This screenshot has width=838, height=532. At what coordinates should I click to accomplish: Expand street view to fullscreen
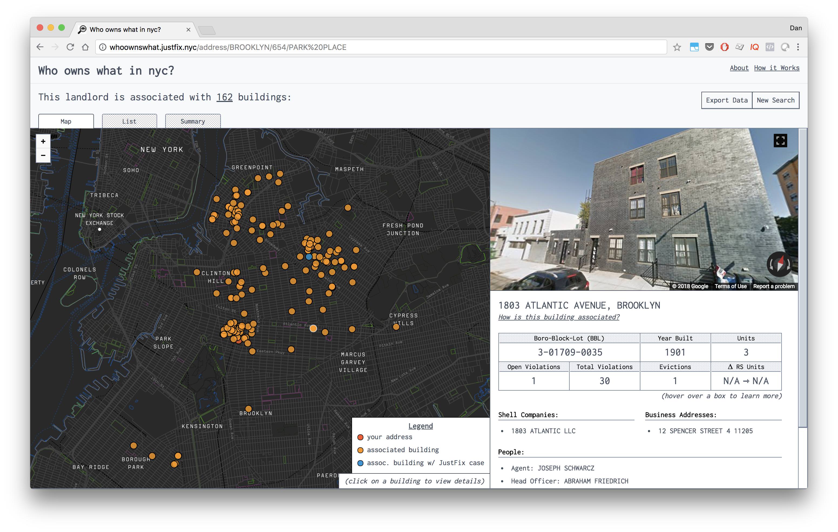click(780, 141)
